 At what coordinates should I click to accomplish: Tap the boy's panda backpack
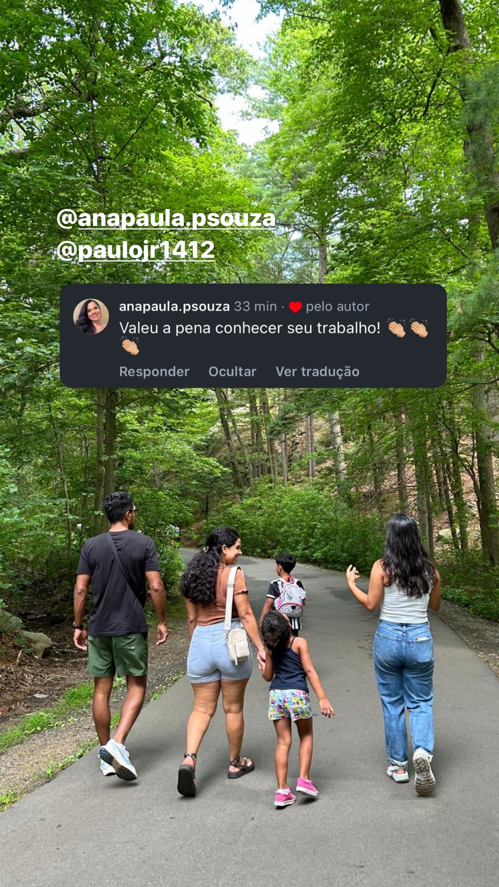(x=290, y=597)
